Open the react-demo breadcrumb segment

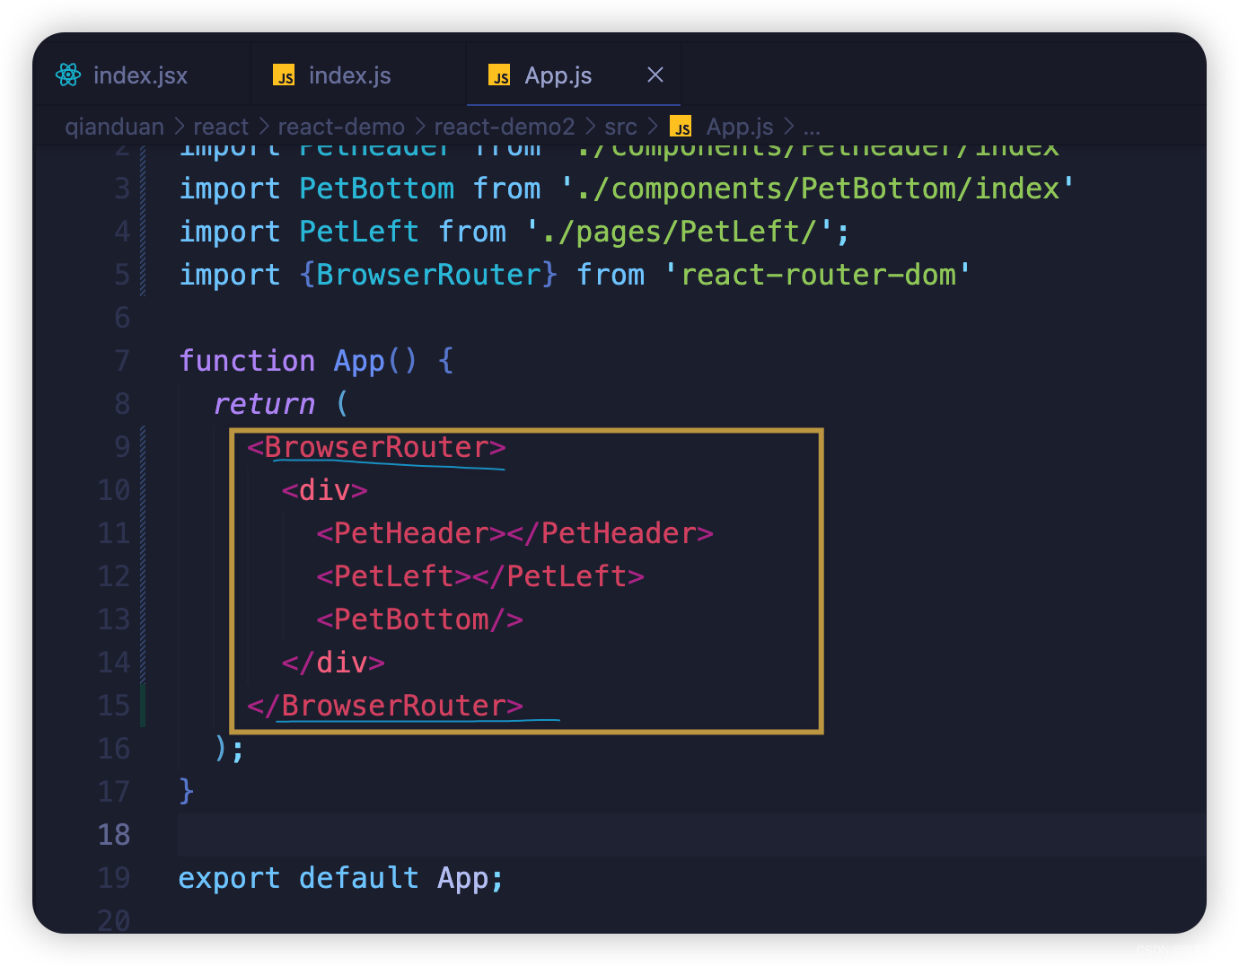341,127
